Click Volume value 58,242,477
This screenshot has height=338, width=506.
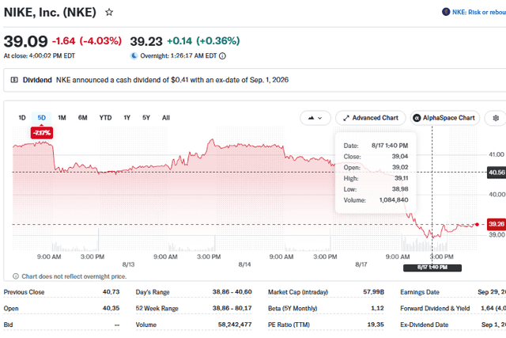tap(235, 325)
